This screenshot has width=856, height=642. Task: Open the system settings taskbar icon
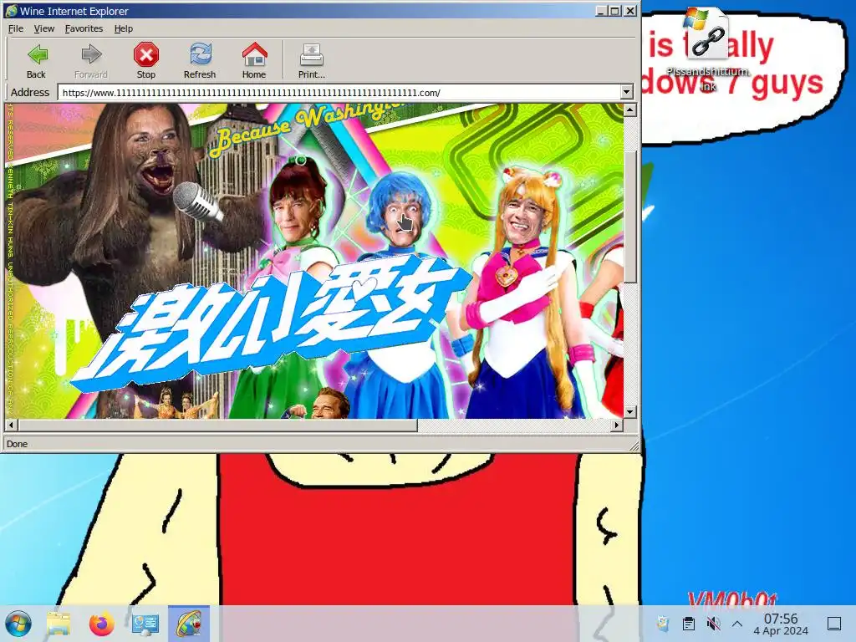[x=145, y=624]
